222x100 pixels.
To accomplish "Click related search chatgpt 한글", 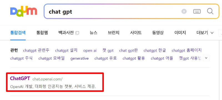I will point(155,51).
